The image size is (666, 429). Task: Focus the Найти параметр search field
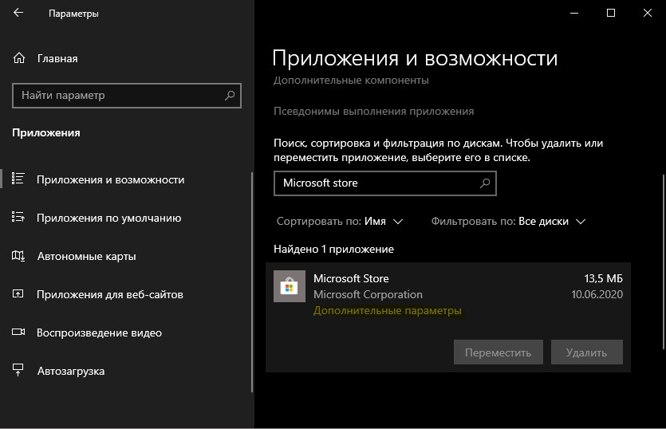point(127,96)
